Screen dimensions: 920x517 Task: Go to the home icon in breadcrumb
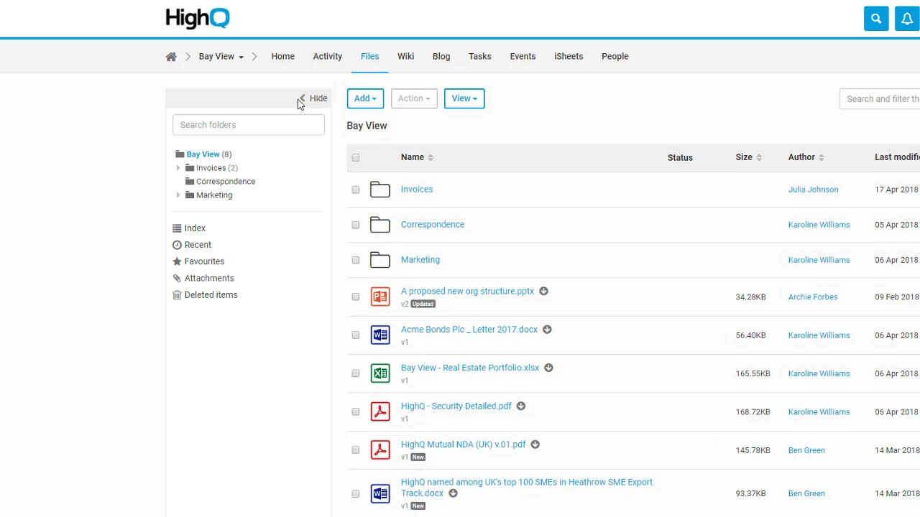point(171,57)
